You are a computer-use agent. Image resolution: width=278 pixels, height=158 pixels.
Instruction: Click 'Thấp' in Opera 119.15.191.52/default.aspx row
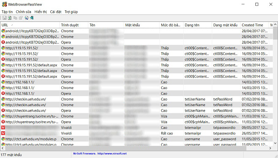pyautogui.click(x=165, y=76)
